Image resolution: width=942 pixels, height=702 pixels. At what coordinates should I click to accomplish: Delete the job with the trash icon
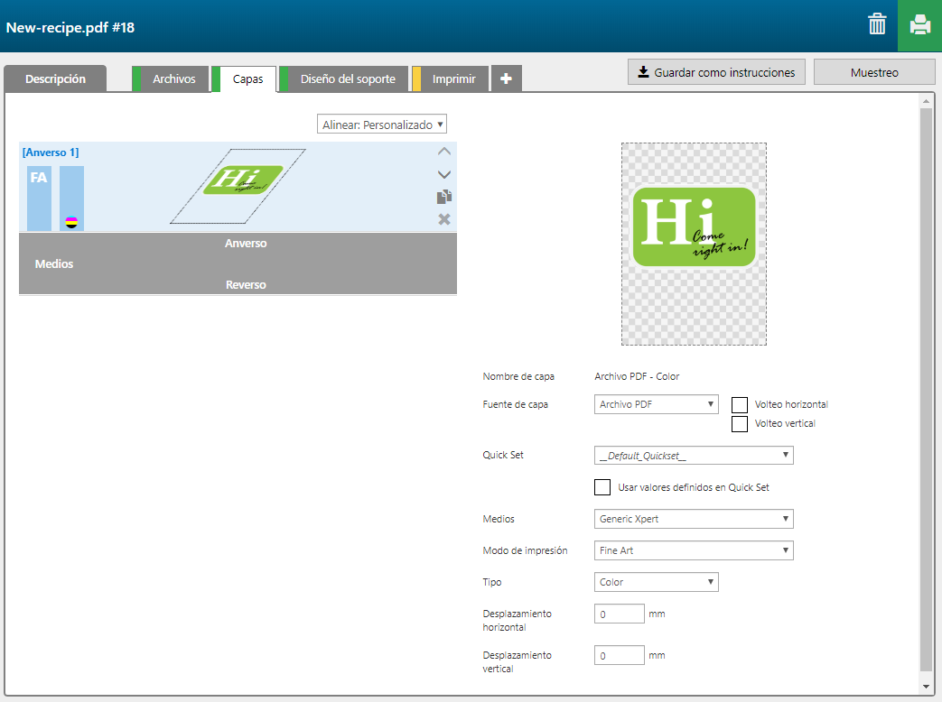[877, 24]
